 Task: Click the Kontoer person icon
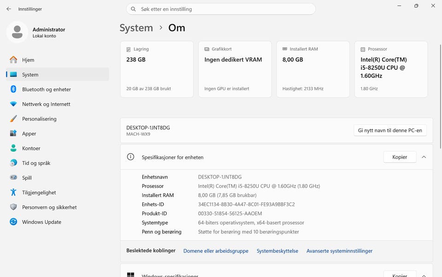pyautogui.click(x=13, y=148)
